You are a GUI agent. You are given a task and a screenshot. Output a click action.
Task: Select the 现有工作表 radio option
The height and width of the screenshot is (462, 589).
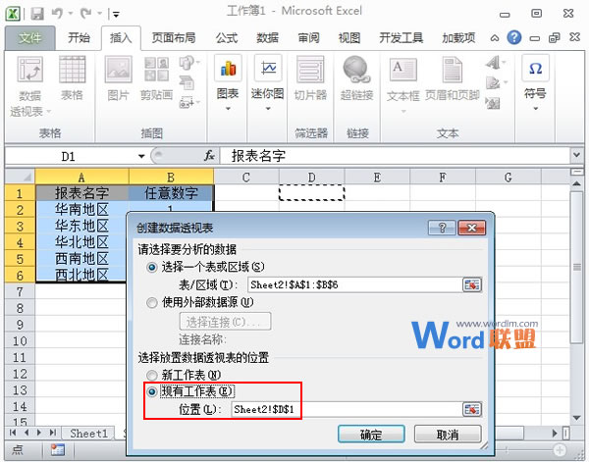151,390
